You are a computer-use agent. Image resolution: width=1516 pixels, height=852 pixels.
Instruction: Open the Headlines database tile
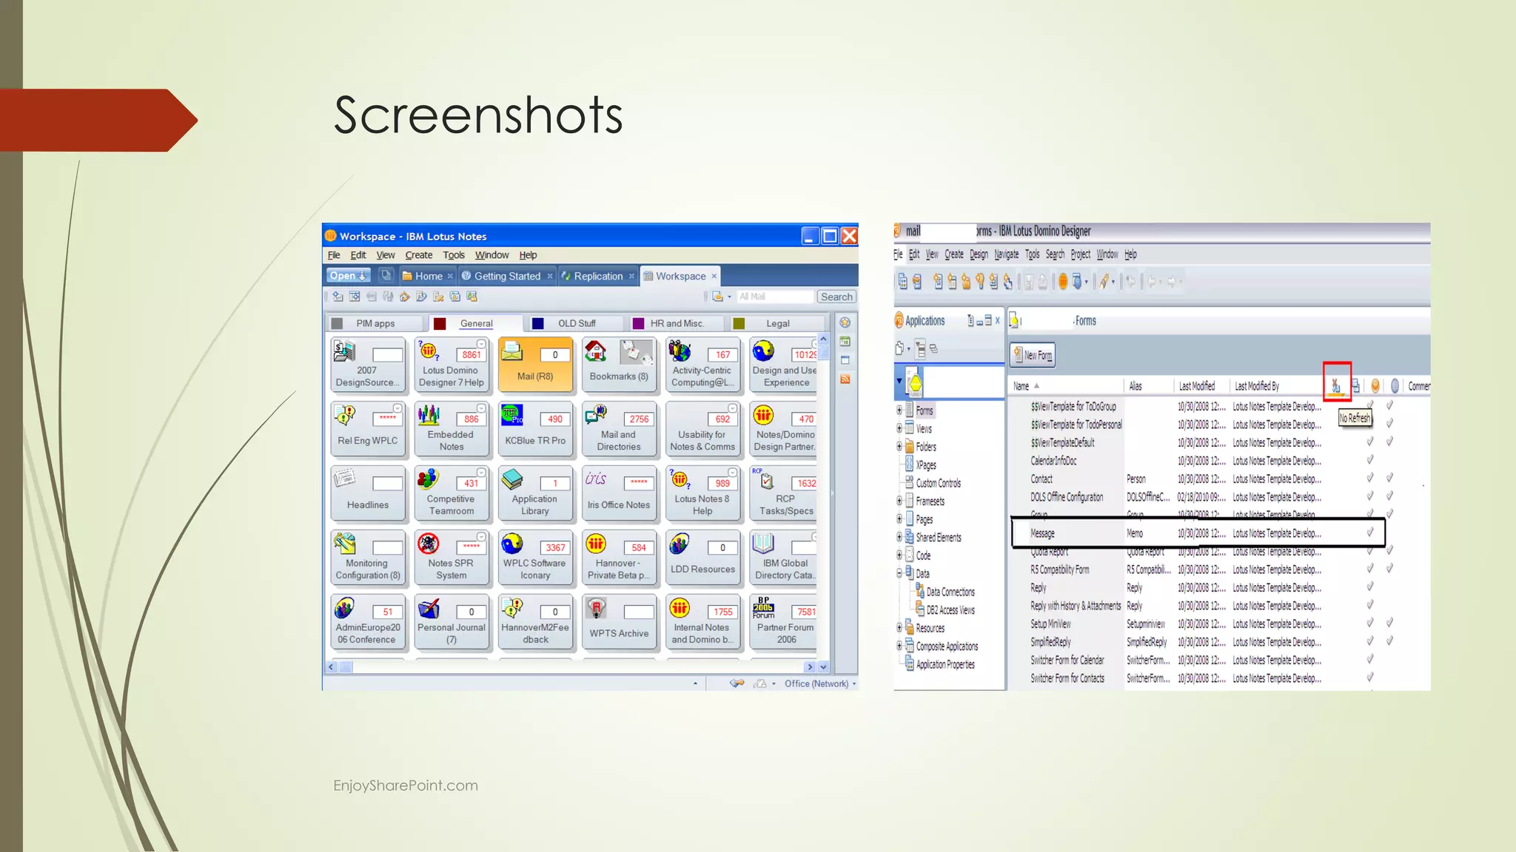click(368, 493)
